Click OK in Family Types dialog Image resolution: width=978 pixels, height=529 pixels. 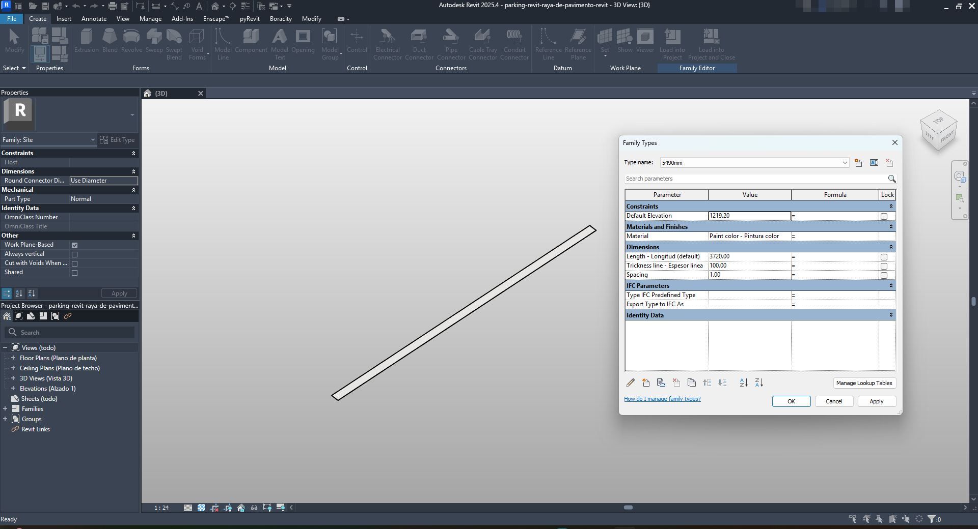tap(791, 401)
